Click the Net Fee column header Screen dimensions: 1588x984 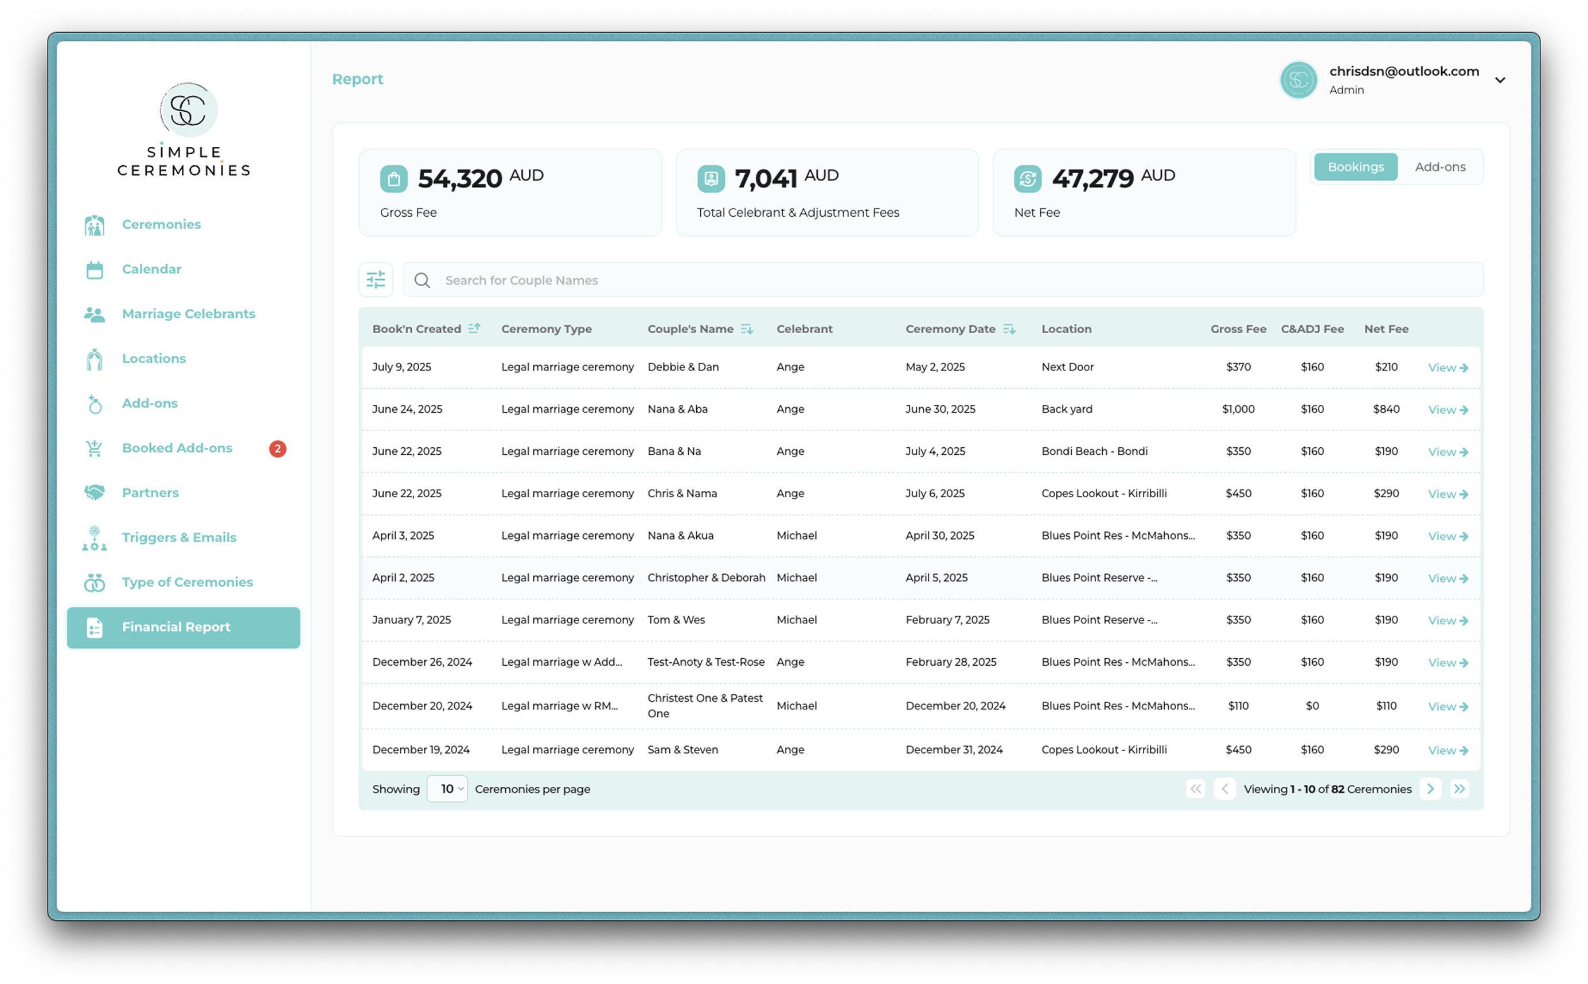1387,329
